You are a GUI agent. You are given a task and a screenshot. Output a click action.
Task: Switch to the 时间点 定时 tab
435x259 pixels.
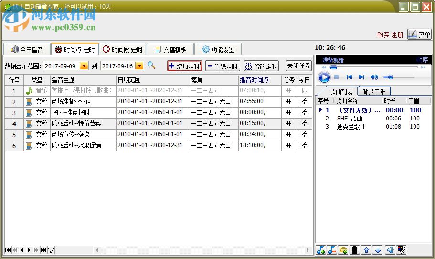75,49
